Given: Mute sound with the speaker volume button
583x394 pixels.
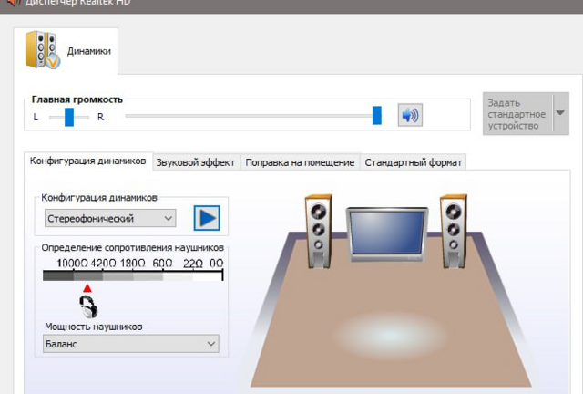Looking at the screenshot, I should coord(410,115).
